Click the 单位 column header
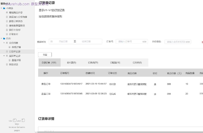The image size is (203, 133). 155,73
